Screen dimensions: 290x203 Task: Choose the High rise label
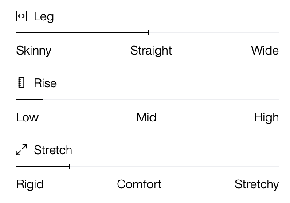(266, 117)
